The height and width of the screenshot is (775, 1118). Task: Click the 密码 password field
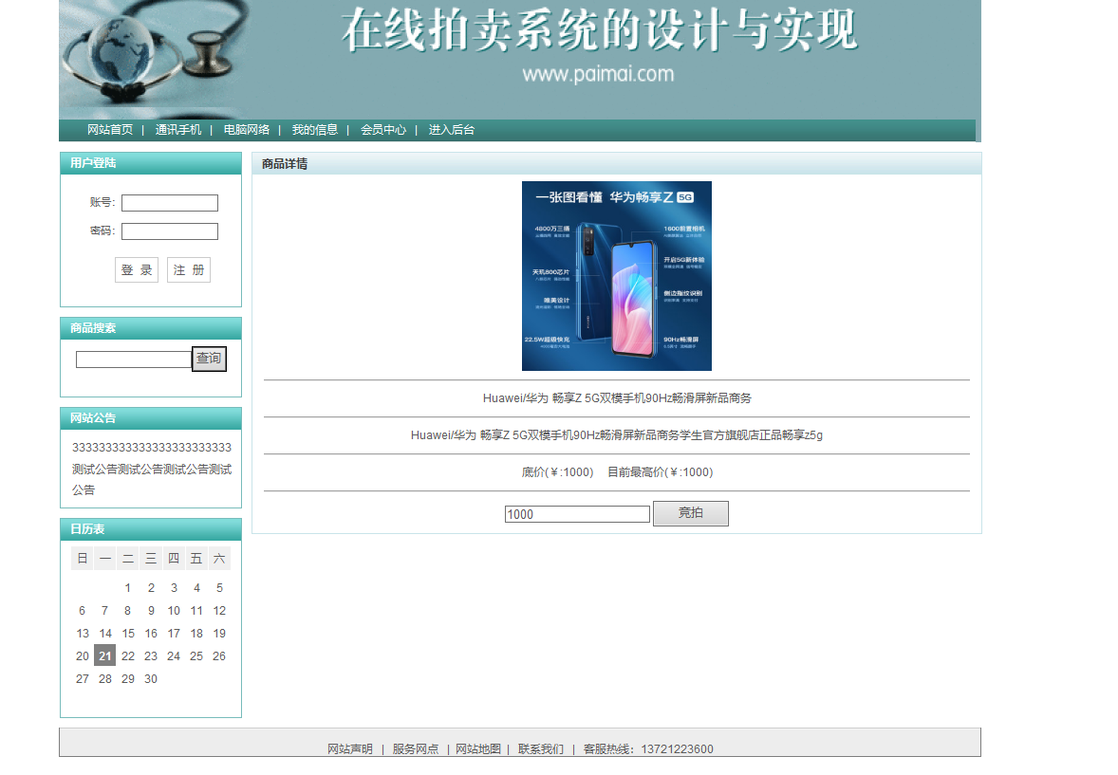(x=170, y=231)
